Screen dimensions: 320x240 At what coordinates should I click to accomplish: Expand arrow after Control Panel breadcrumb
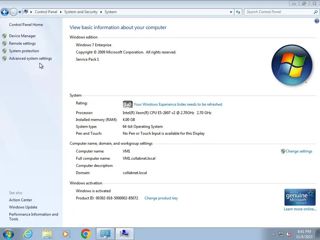(61, 12)
